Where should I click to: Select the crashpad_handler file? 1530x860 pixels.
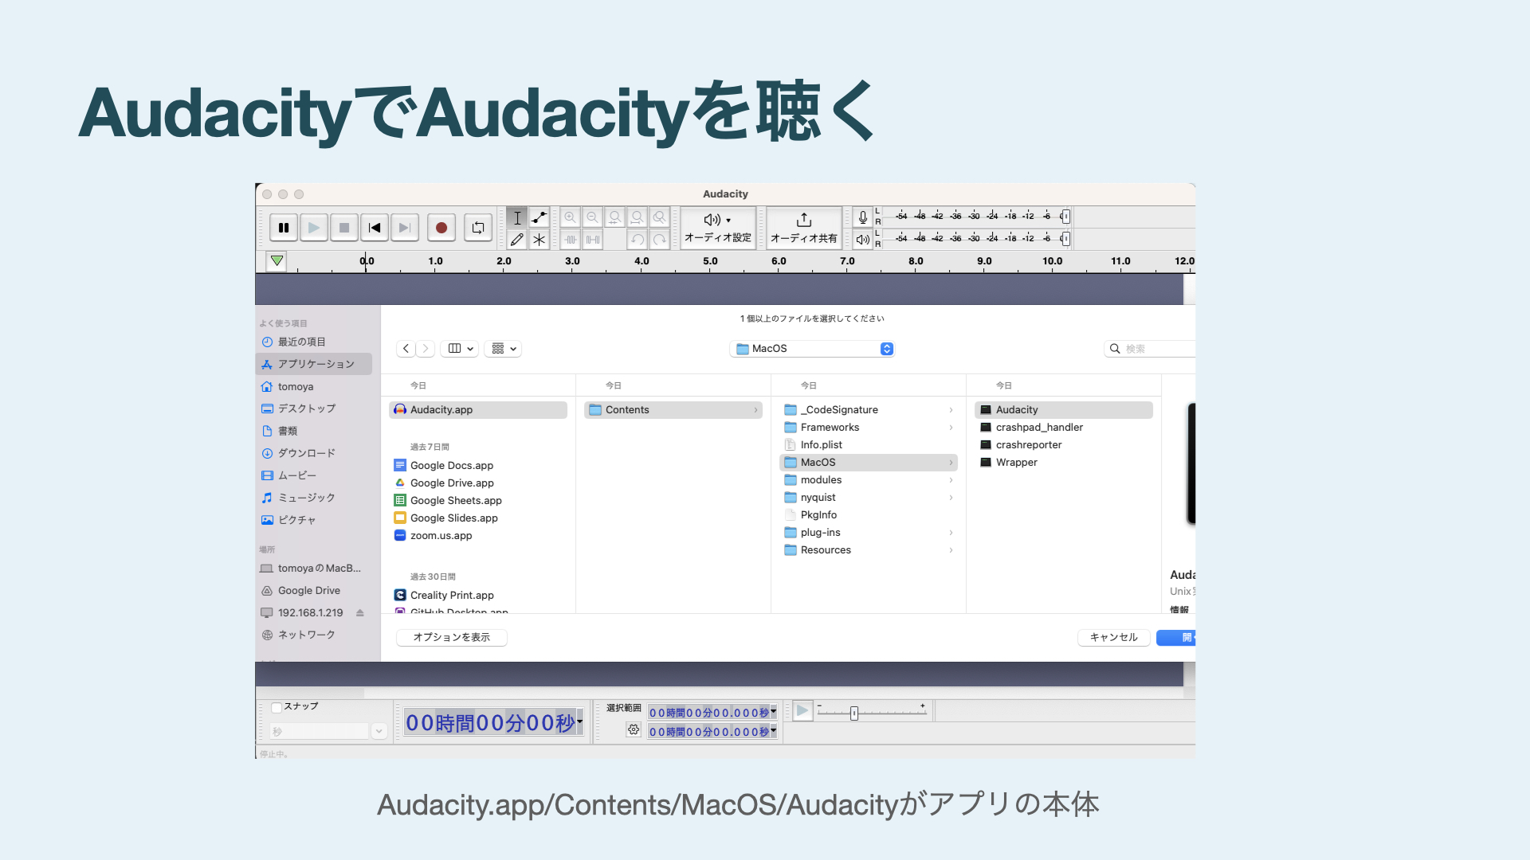pos(1039,428)
